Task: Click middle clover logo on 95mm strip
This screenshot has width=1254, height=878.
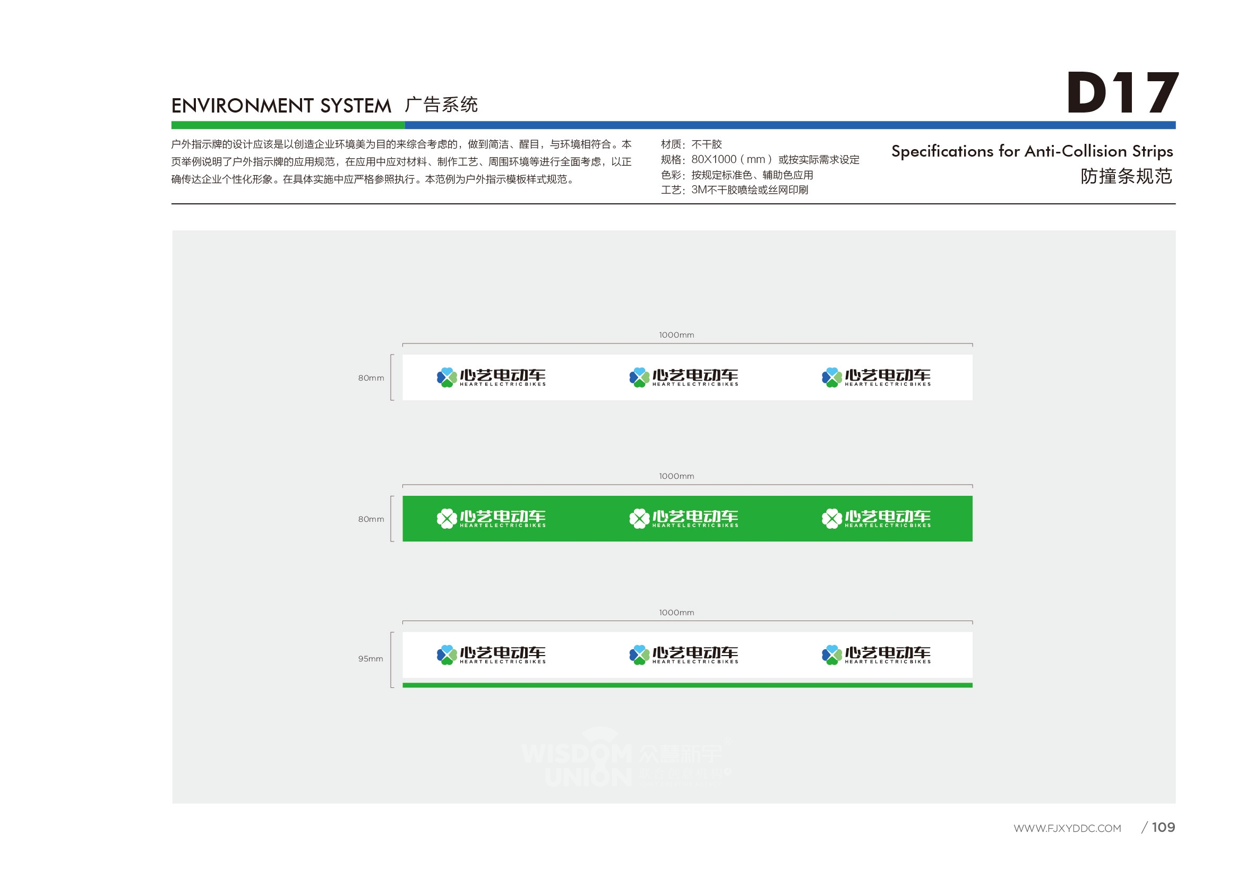Action: coord(639,655)
